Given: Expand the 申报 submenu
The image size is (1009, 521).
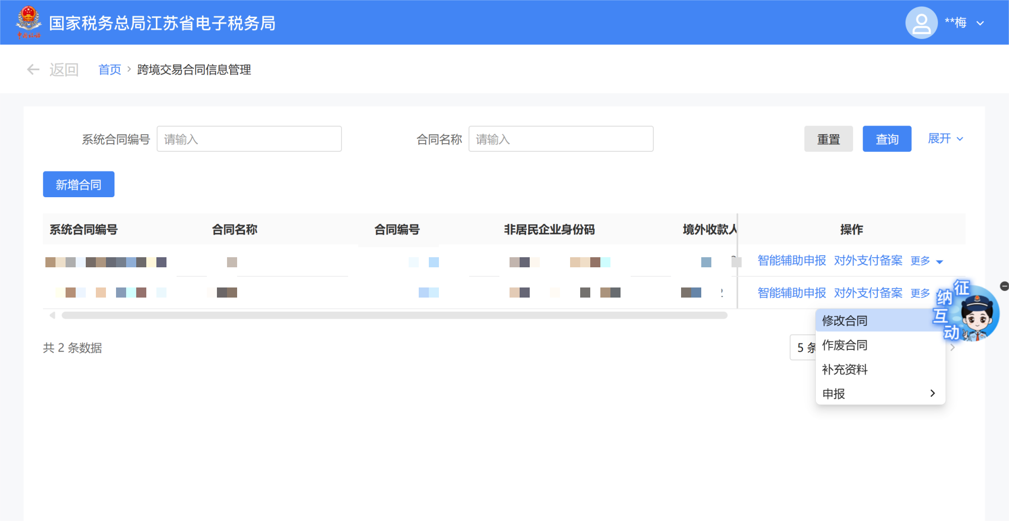Looking at the screenshot, I should click(x=880, y=393).
